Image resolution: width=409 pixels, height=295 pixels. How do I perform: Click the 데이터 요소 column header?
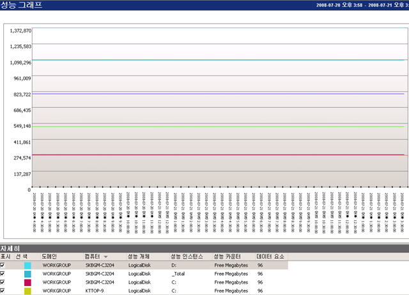point(270,257)
